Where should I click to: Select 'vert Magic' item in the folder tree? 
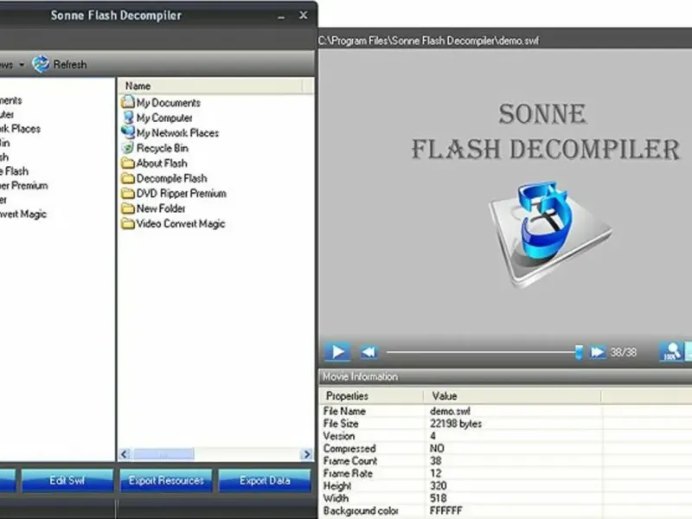[23, 214]
